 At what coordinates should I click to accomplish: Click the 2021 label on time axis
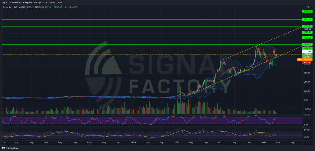[220, 143]
